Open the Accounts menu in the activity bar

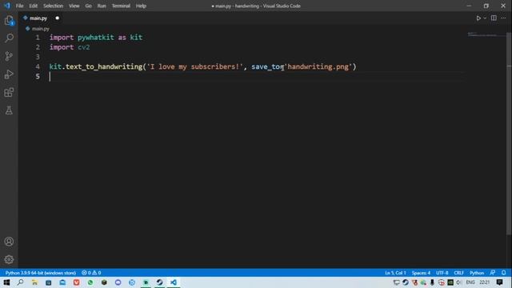(9, 242)
